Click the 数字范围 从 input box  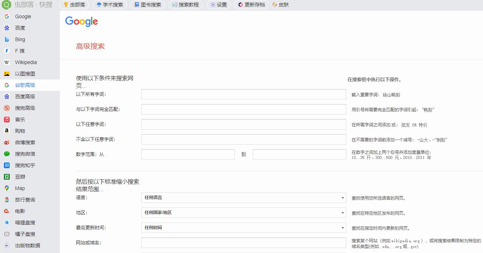[x=188, y=155]
